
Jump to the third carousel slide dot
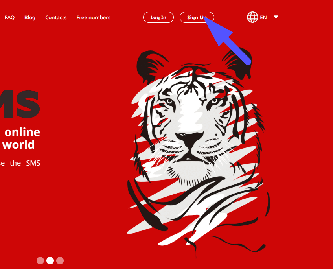tap(60, 260)
